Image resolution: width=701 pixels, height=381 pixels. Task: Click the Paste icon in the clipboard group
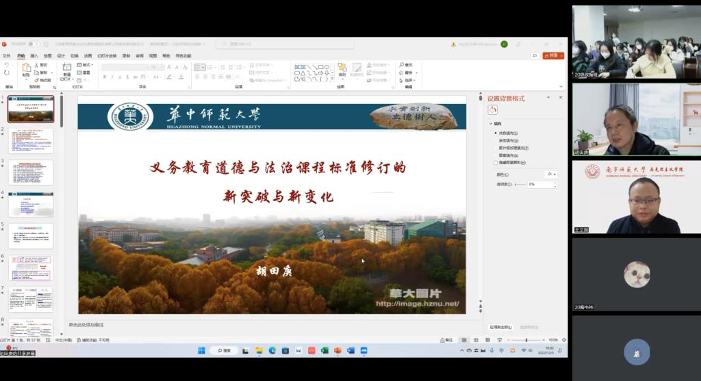pyautogui.click(x=26, y=68)
